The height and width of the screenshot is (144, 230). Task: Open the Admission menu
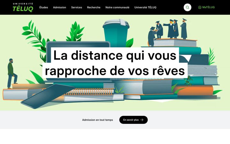(x=59, y=7)
